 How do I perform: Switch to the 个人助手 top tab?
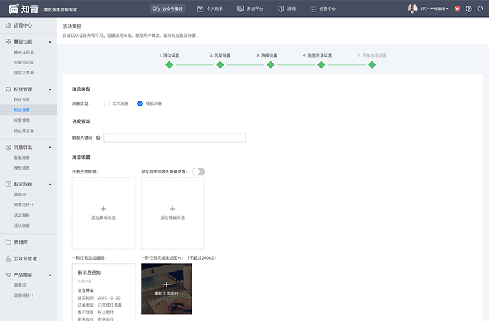tap(210, 9)
